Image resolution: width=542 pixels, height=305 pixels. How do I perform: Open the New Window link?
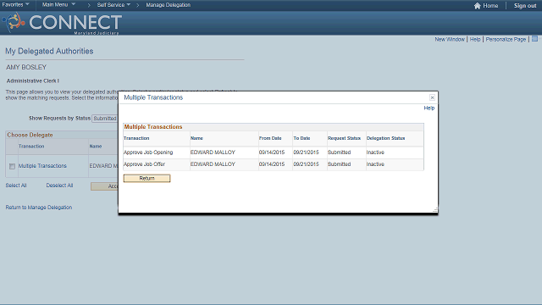click(x=450, y=40)
